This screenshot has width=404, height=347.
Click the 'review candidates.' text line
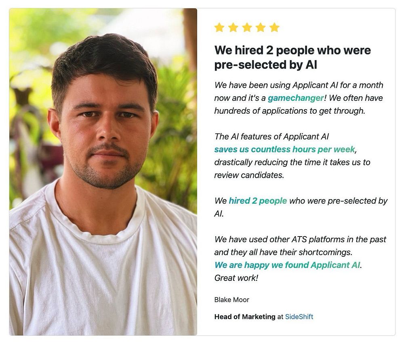coord(249,175)
